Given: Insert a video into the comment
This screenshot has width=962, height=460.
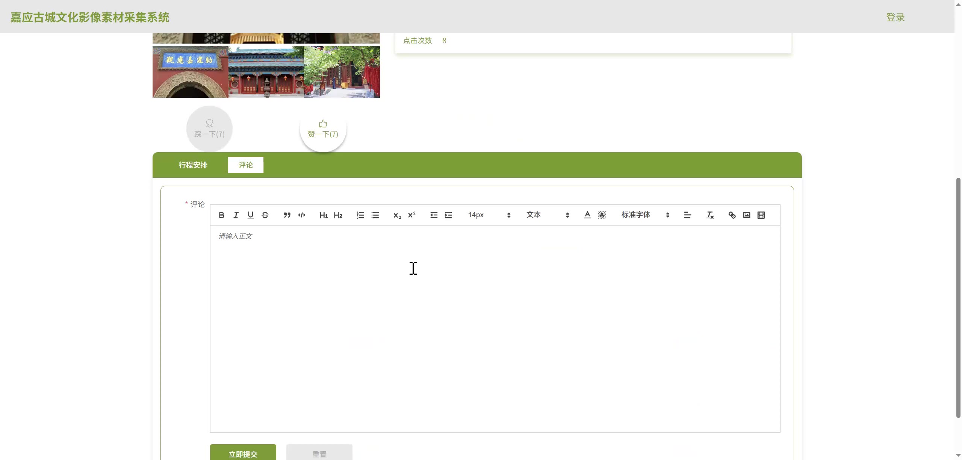Looking at the screenshot, I should pyautogui.click(x=761, y=215).
